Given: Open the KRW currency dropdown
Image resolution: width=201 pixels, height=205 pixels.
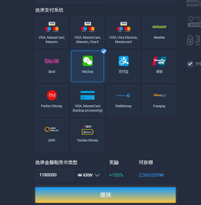Looking at the screenshot, I should (x=89, y=175).
